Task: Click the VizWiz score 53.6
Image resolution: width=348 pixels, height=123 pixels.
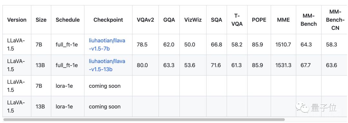Action: [190, 65]
